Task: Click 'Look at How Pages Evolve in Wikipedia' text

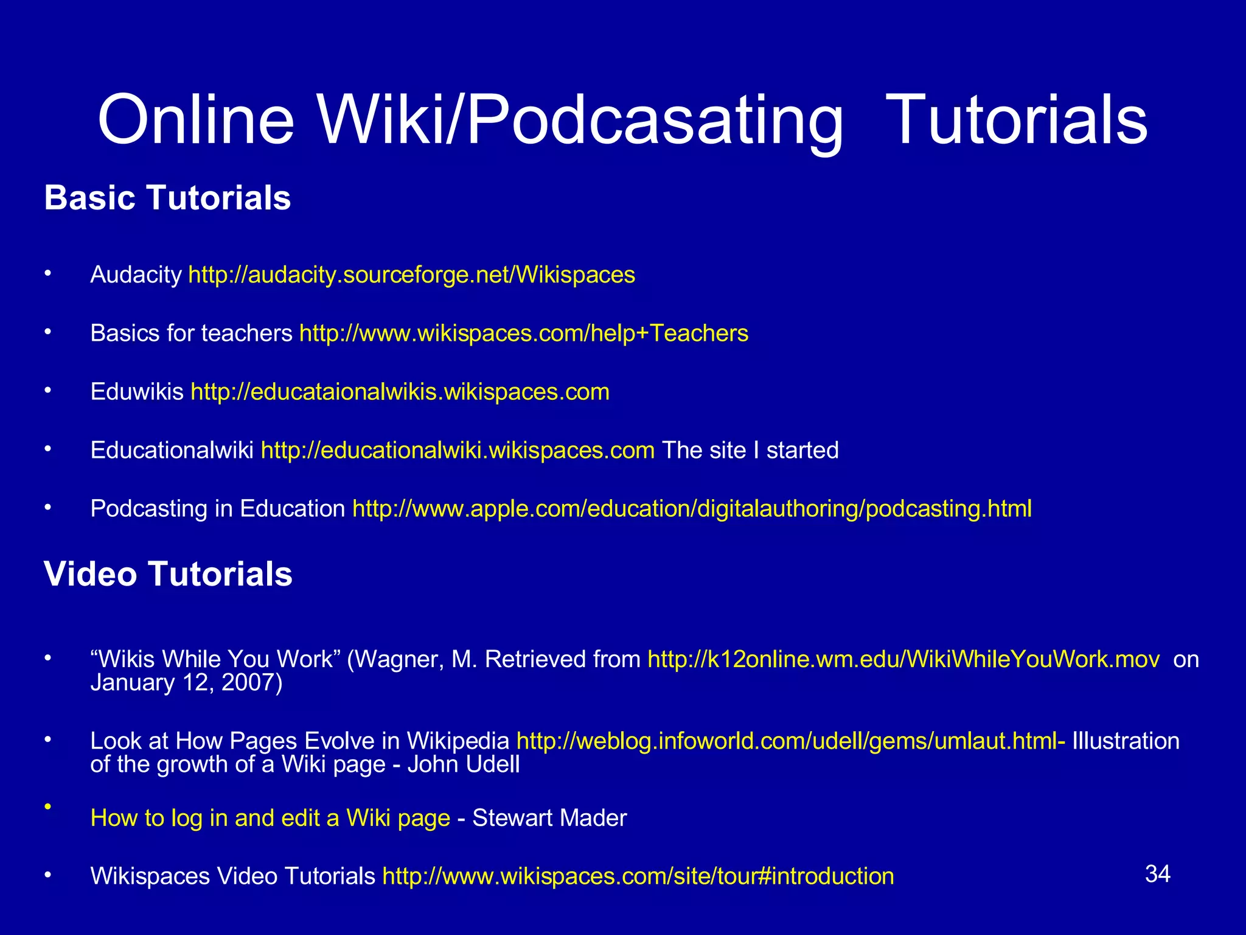Action: (x=300, y=741)
